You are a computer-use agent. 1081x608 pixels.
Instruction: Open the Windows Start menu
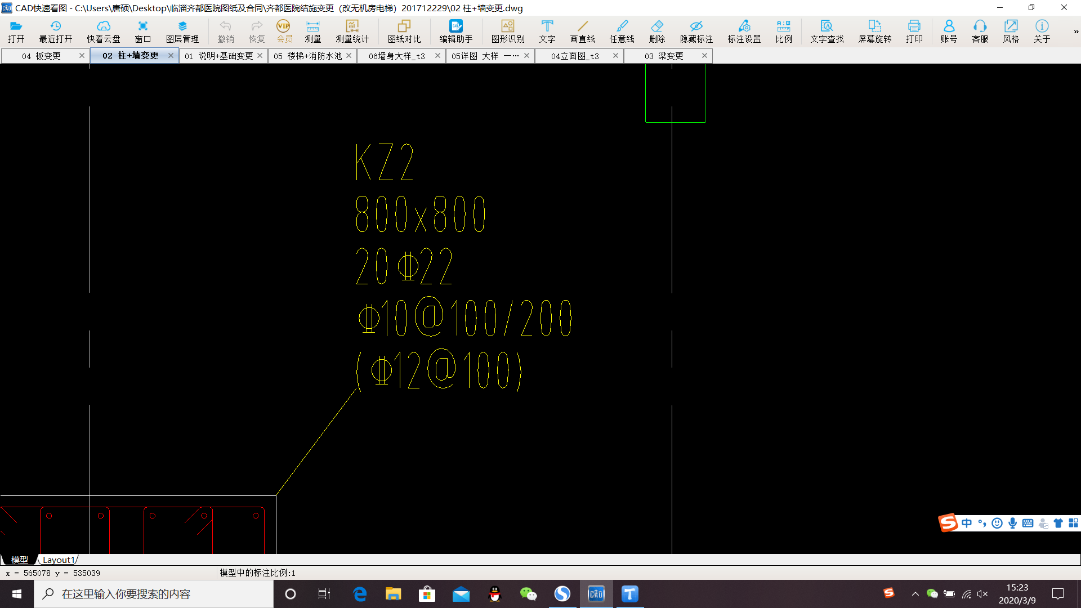(x=17, y=594)
